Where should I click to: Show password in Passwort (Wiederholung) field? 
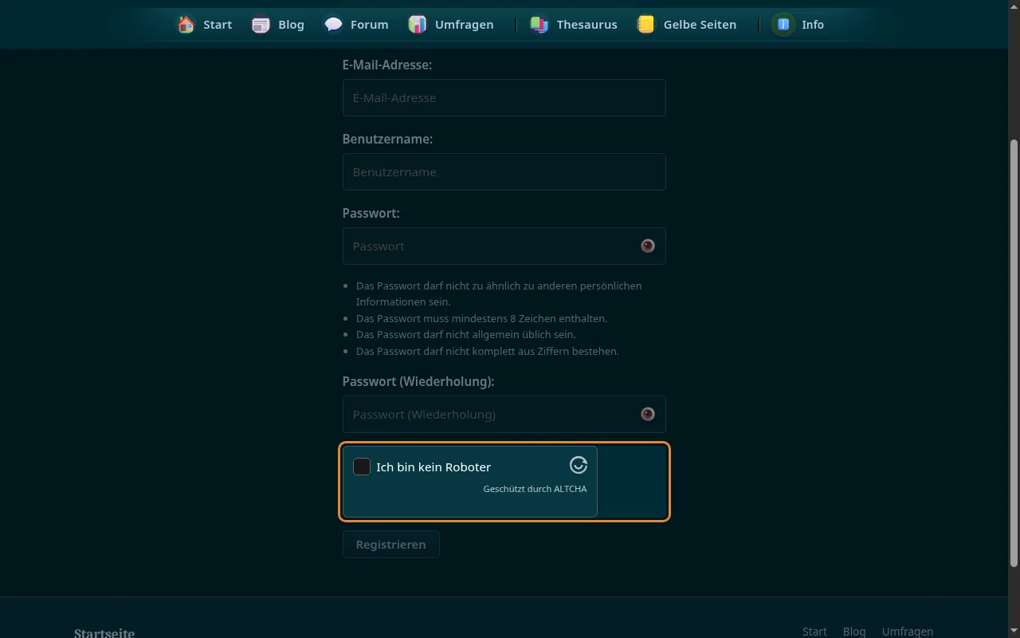tap(648, 414)
